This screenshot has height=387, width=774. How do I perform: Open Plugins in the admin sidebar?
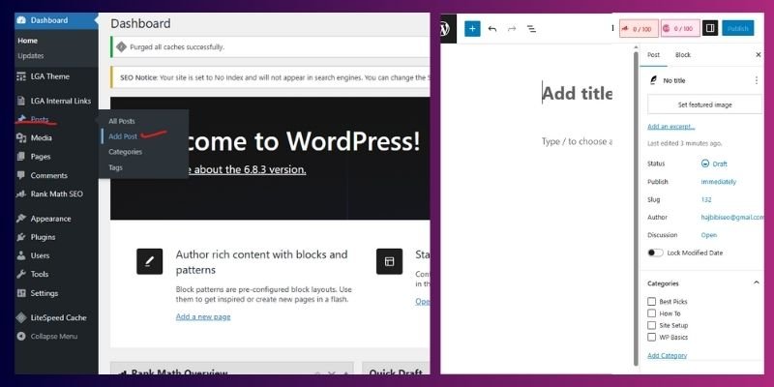[x=43, y=237]
